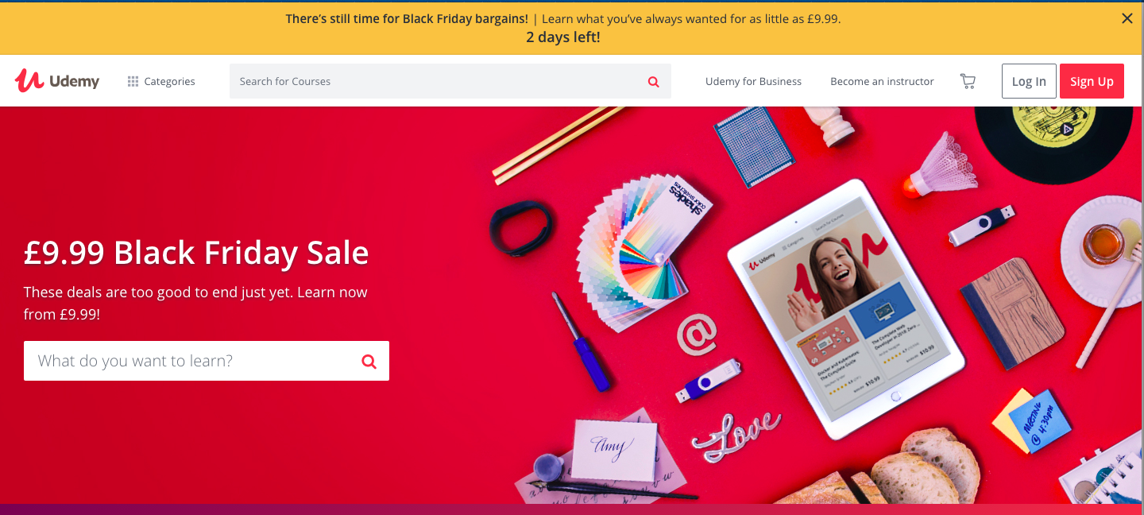The width and height of the screenshot is (1144, 515).
Task: Click the grid icon next to Categories
Action: pos(133,81)
